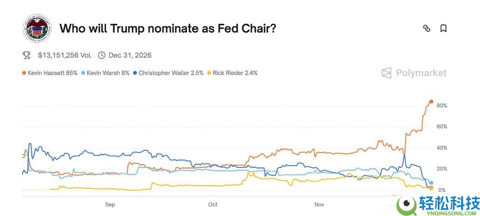The width and height of the screenshot is (480, 216).
Task: Select the Rick Rieder 2.4% legend entry
Action: tap(232, 73)
